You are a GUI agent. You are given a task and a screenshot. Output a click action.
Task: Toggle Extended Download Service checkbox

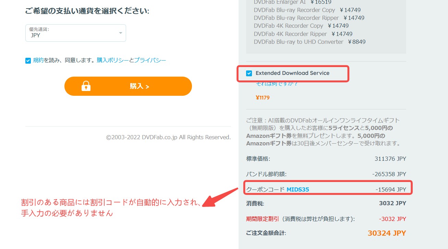[x=249, y=73]
